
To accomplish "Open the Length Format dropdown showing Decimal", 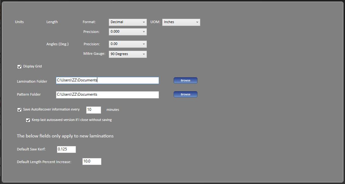I will 128,22.
